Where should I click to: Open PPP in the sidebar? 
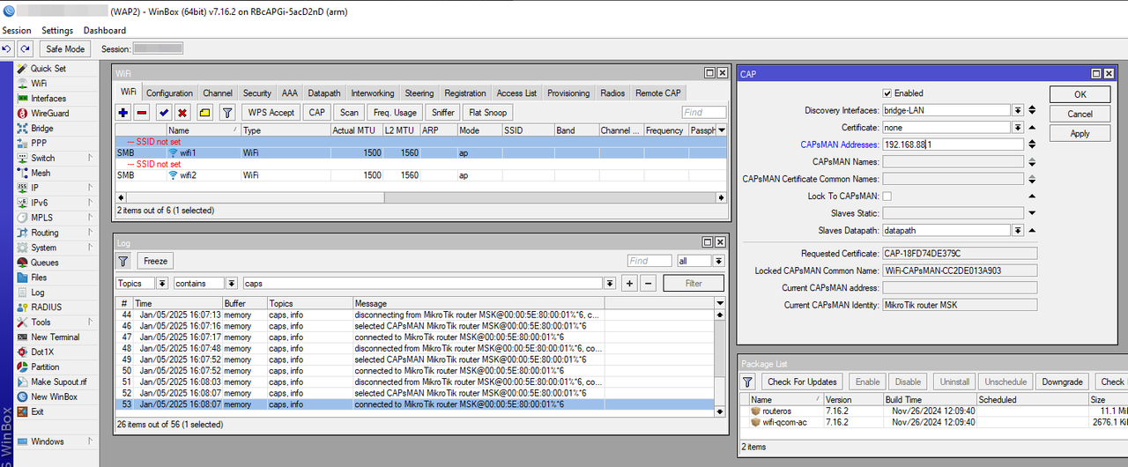tap(39, 144)
